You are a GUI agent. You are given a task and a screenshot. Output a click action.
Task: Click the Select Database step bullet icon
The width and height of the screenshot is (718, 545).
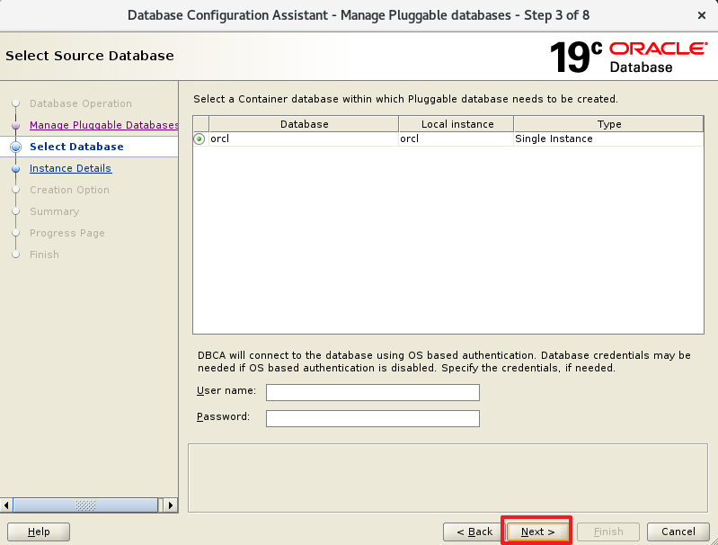pyautogui.click(x=15, y=147)
